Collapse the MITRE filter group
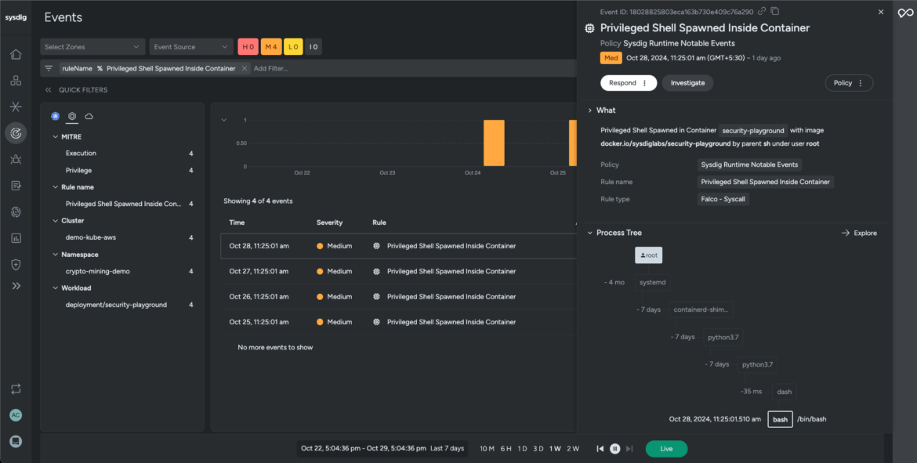 56,137
